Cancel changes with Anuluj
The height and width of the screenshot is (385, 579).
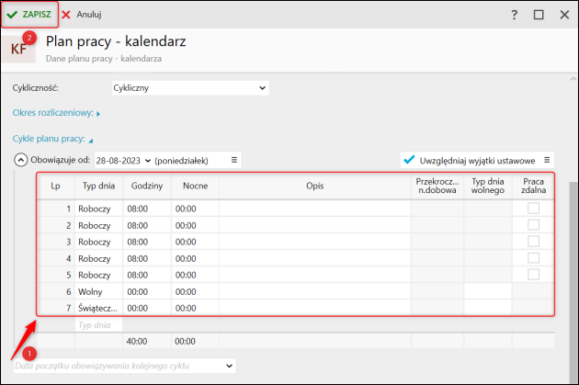pos(82,15)
